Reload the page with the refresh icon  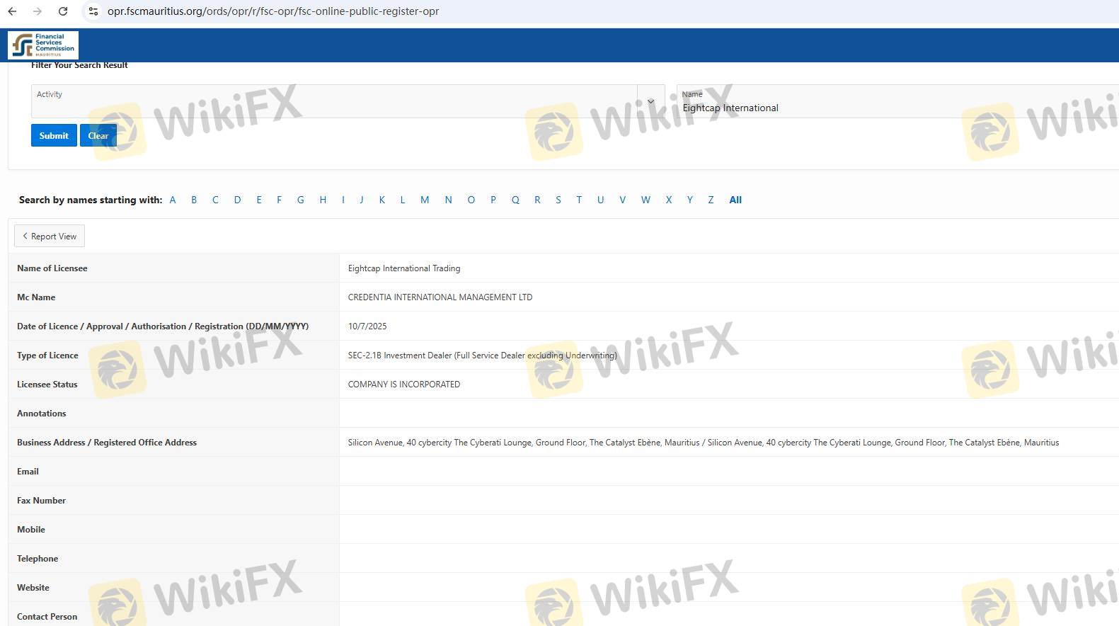tap(63, 11)
